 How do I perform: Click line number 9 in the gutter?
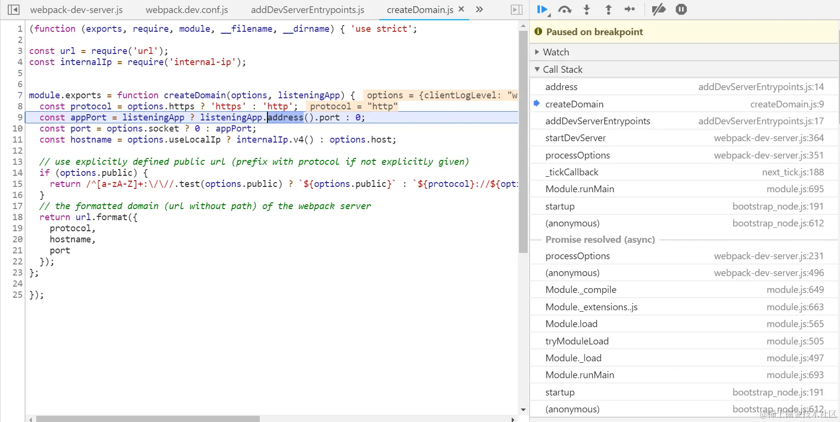20,117
